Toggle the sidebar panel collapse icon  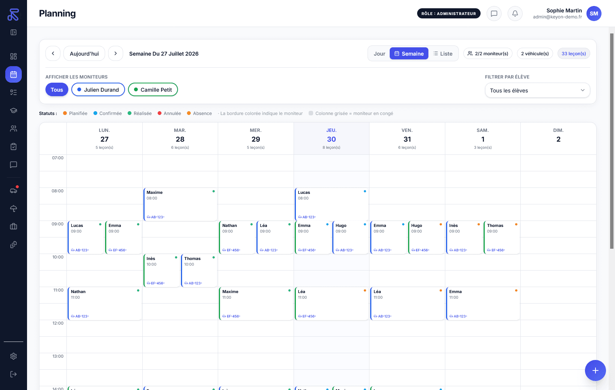point(14,32)
